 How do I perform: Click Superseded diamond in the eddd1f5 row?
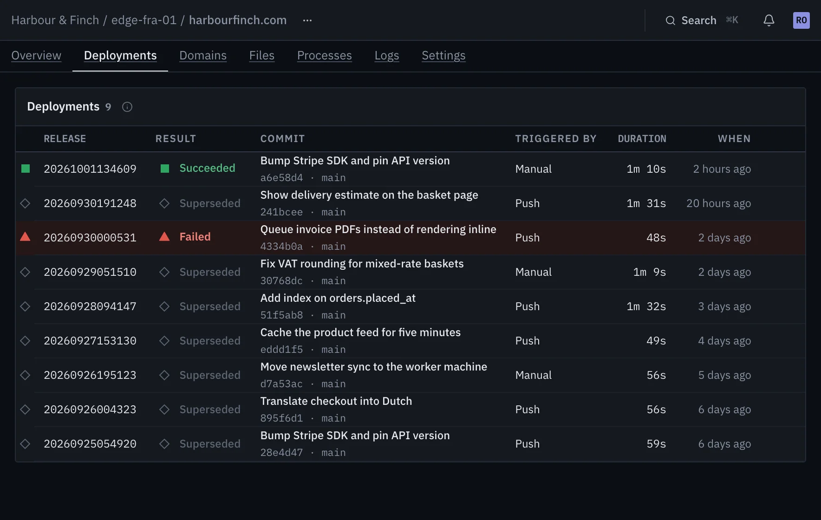coord(164,341)
